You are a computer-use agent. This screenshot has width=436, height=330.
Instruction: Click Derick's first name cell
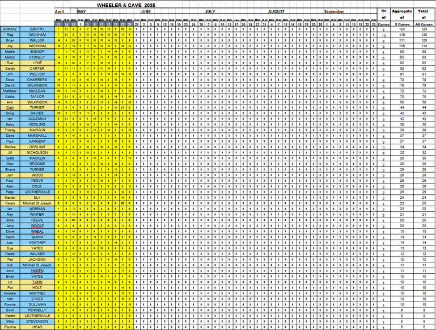[x=10, y=85]
